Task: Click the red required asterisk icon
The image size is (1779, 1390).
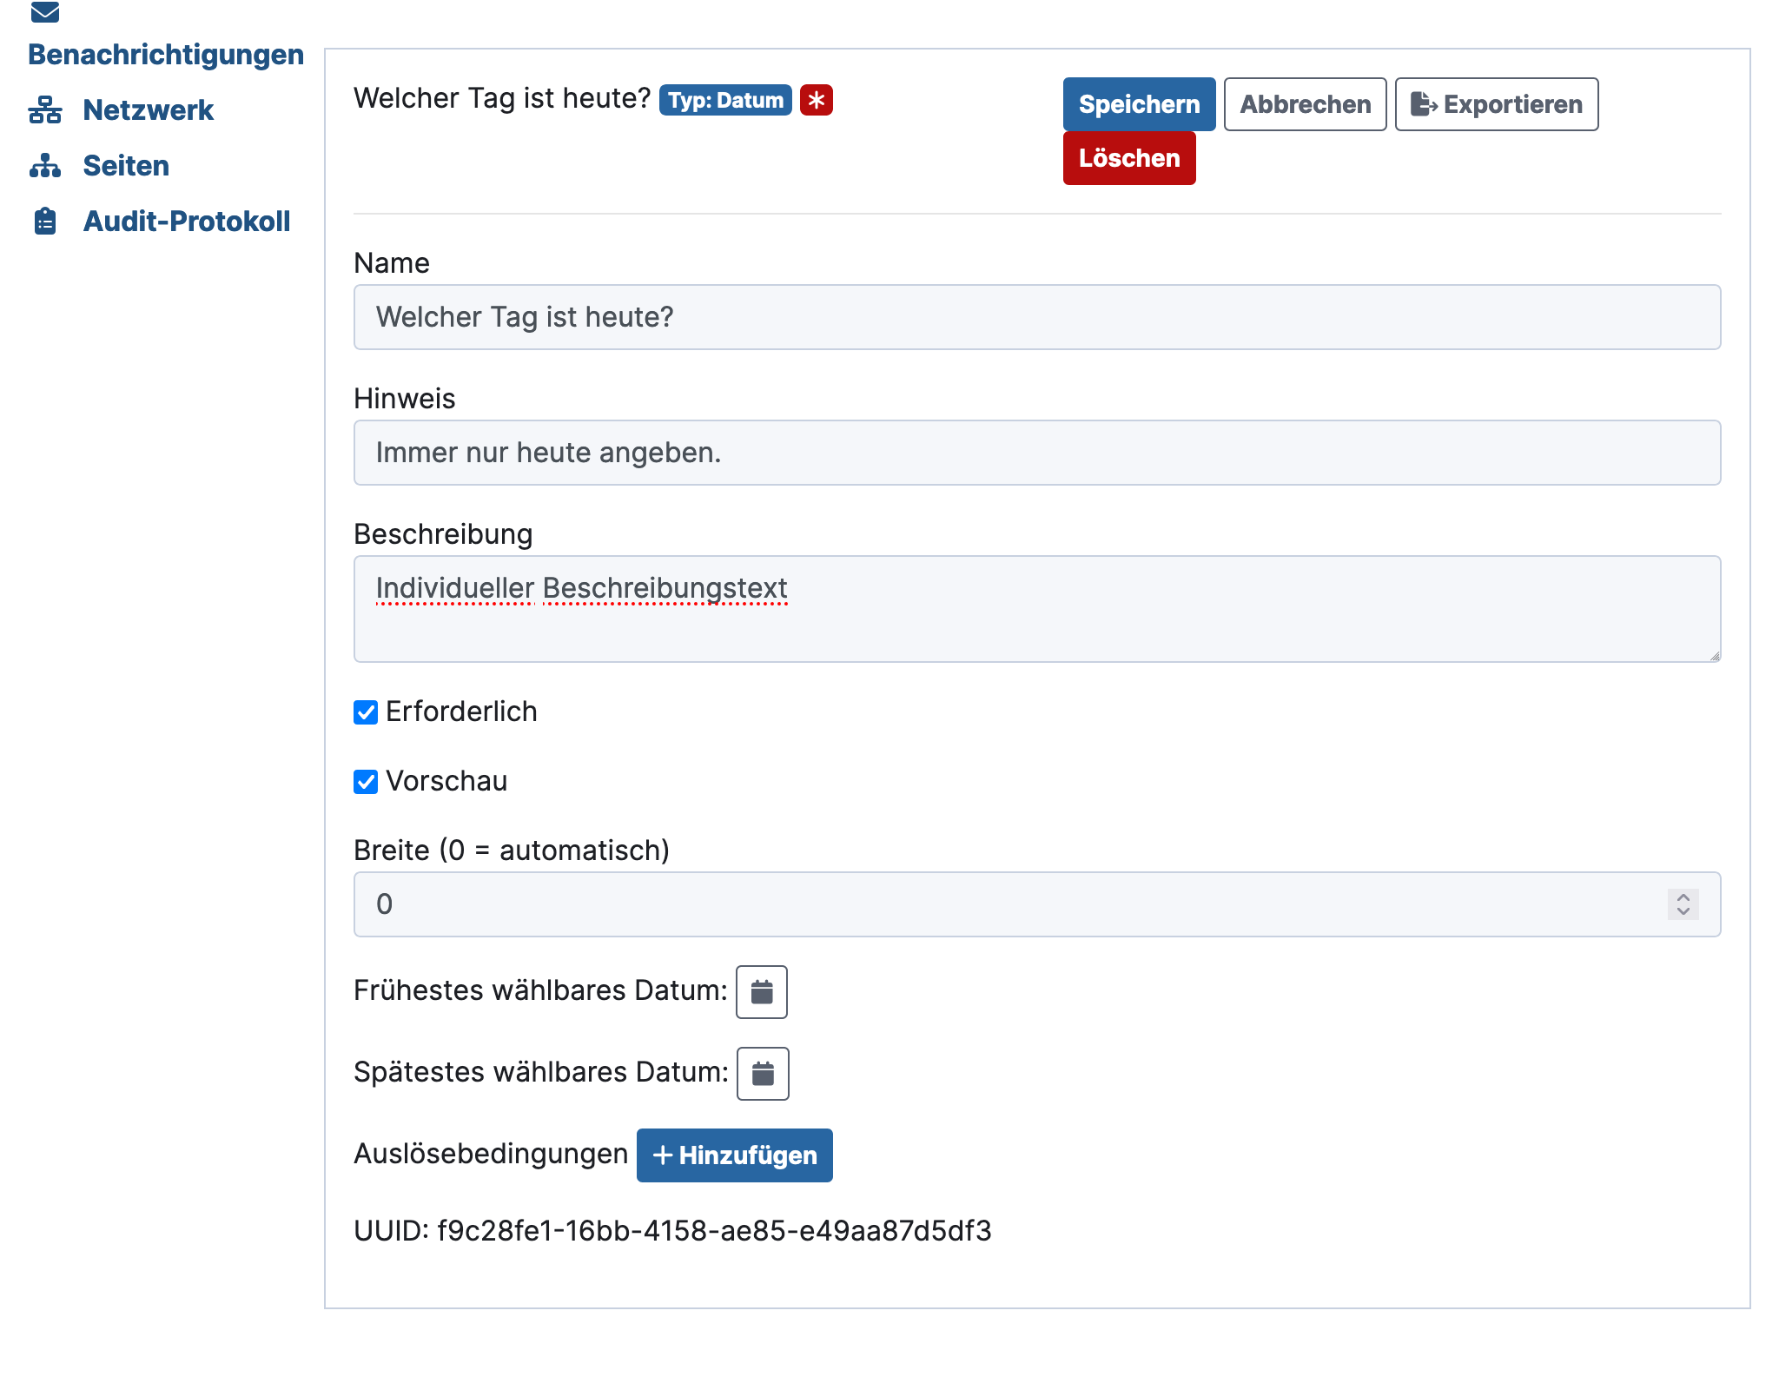Action: coord(816,100)
